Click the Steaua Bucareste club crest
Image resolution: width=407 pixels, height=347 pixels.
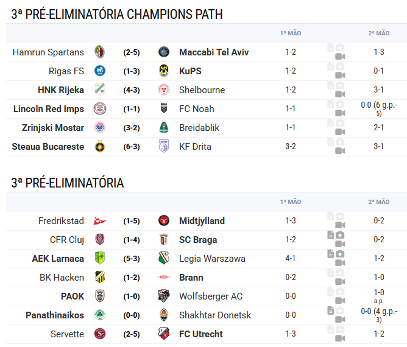tap(100, 146)
